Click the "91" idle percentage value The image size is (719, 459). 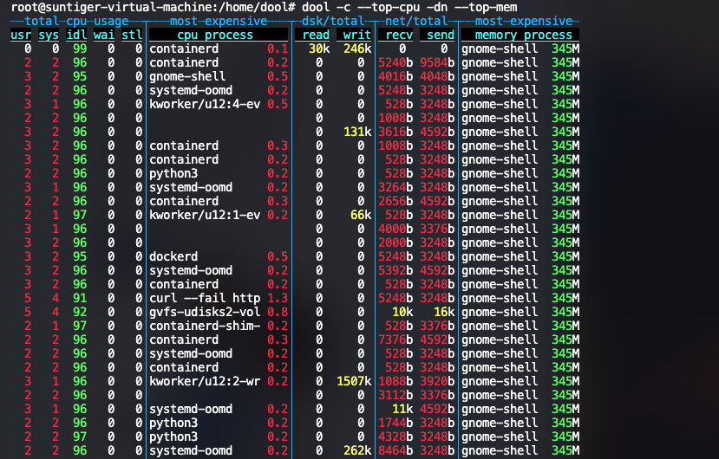80,298
